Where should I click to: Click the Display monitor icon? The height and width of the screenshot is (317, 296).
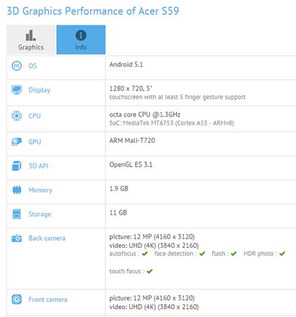click(17, 90)
